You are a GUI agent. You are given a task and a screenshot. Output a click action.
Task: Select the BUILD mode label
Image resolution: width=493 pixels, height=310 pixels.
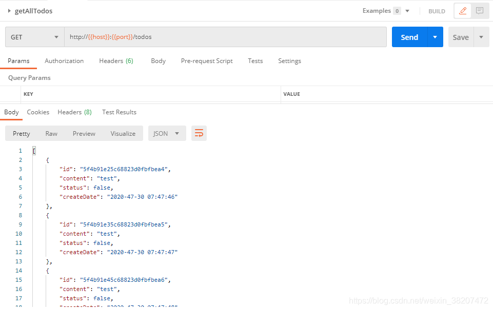pyautogui.click(x=437, y=10)
